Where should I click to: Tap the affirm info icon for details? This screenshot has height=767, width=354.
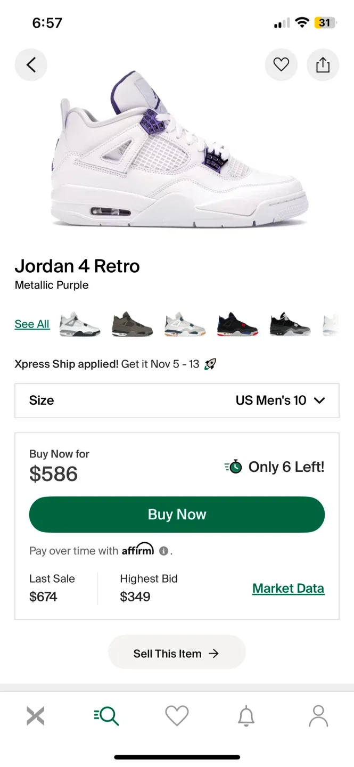162,551
